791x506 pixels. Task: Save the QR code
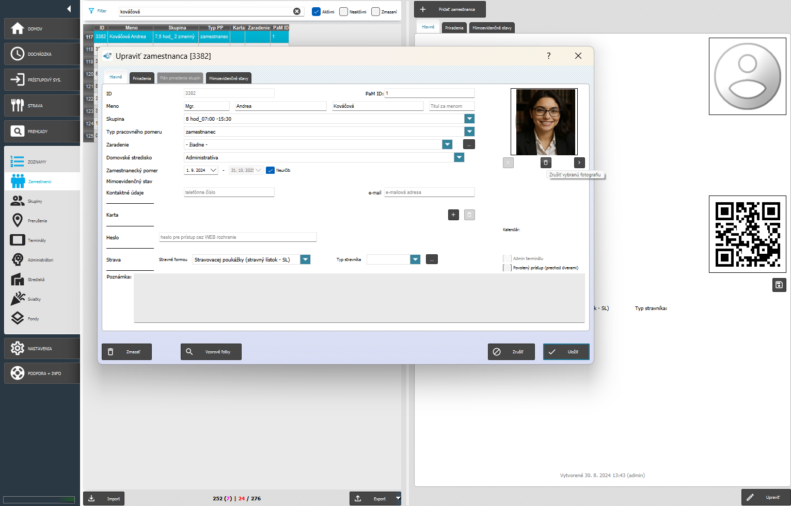point(779,285)
